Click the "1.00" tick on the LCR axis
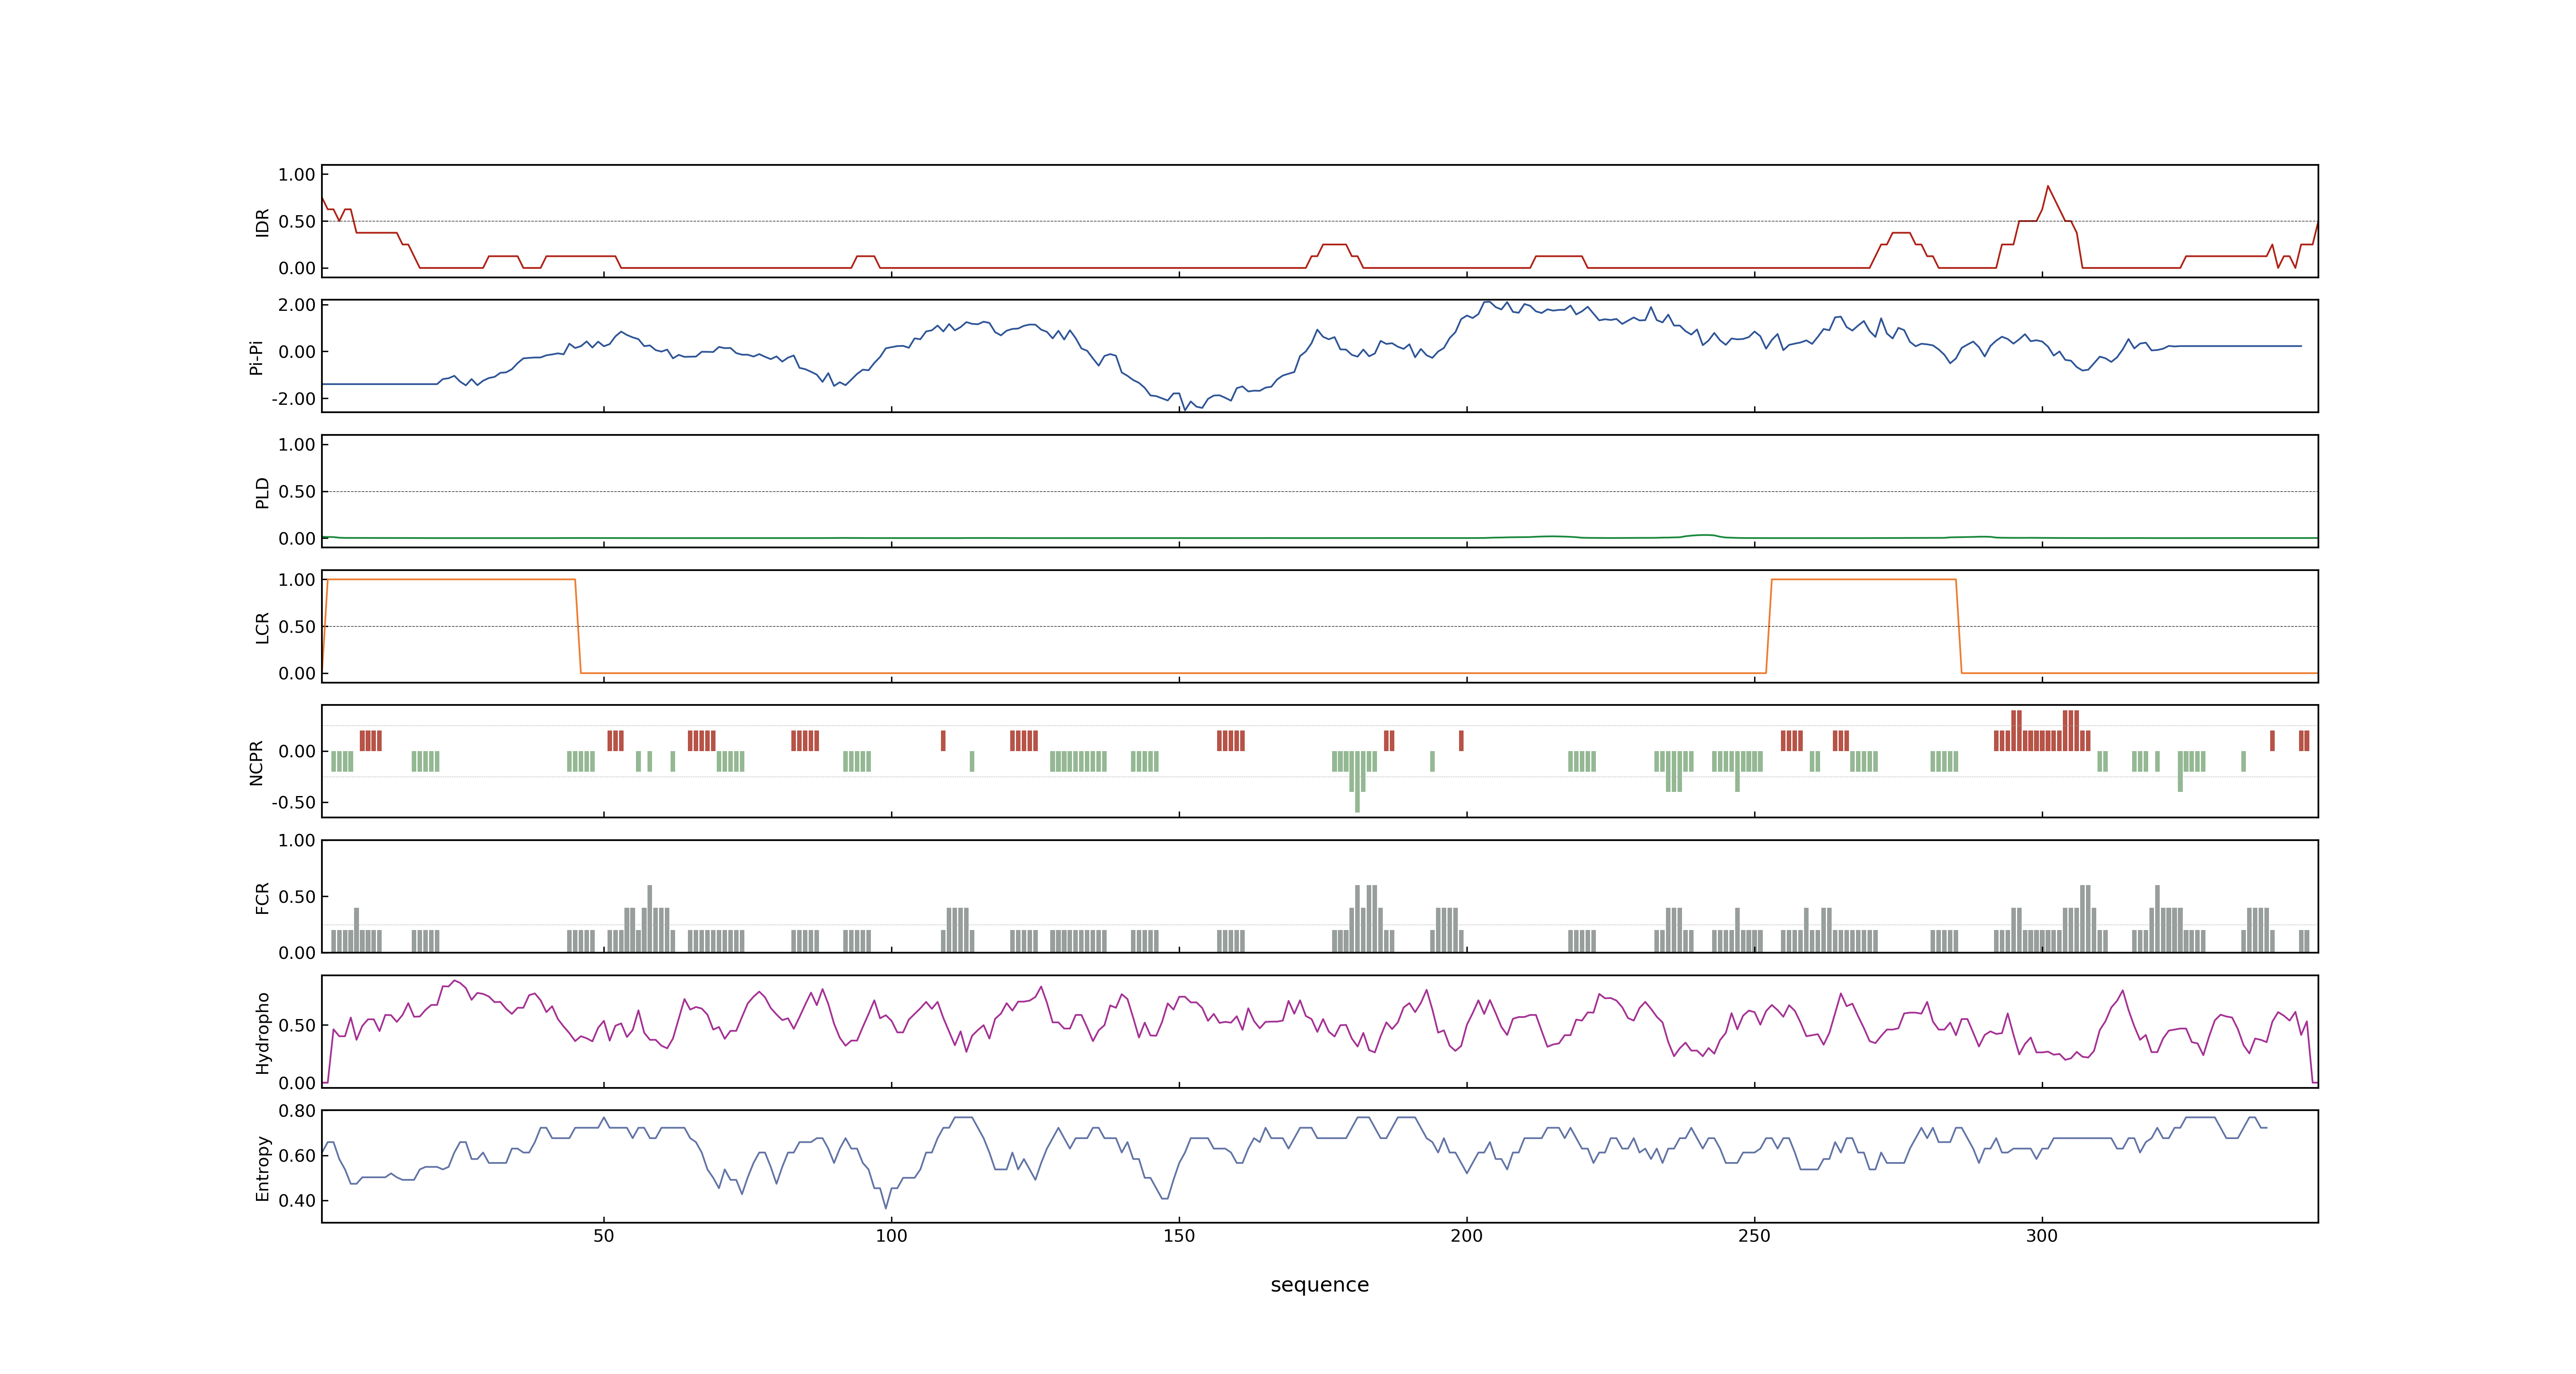The image size is (2576, 1374). [x=297, y=580]
